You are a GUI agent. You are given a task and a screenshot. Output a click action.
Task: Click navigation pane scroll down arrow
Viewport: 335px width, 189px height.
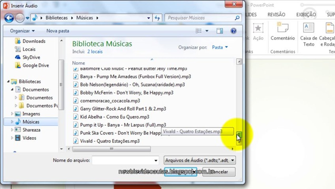click(x=62, y=149)
